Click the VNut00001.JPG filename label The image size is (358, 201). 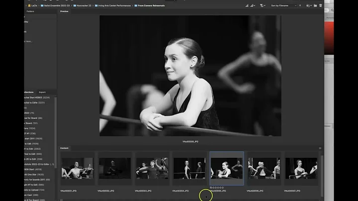[69, 191]
